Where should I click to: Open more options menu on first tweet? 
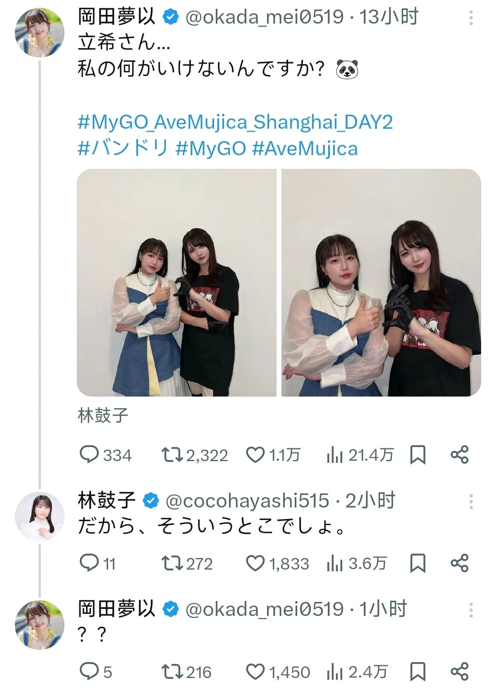pos(471,18)
